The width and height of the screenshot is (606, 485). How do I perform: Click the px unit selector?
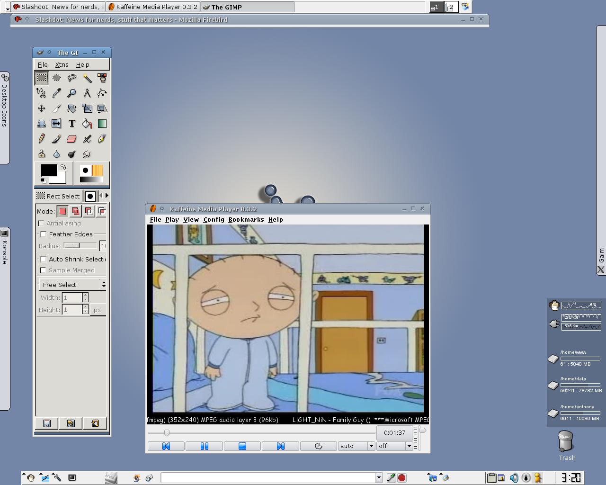tap(98, 310)
